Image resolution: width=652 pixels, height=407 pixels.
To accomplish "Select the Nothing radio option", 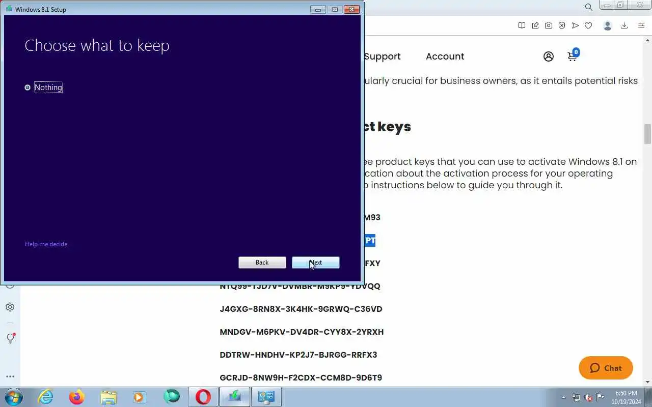I will (x=28, y=88).
